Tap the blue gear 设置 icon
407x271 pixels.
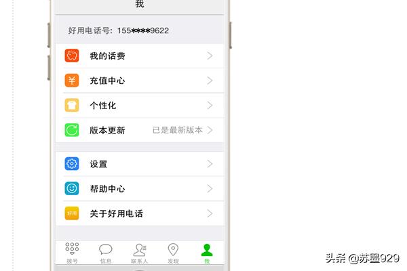[x=72, y=164]
